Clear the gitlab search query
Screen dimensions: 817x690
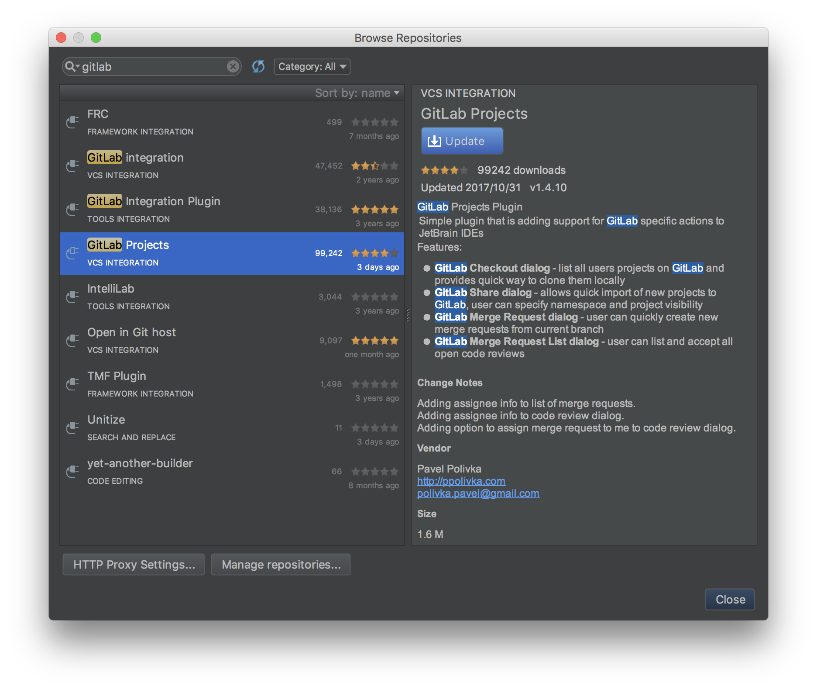233,66
